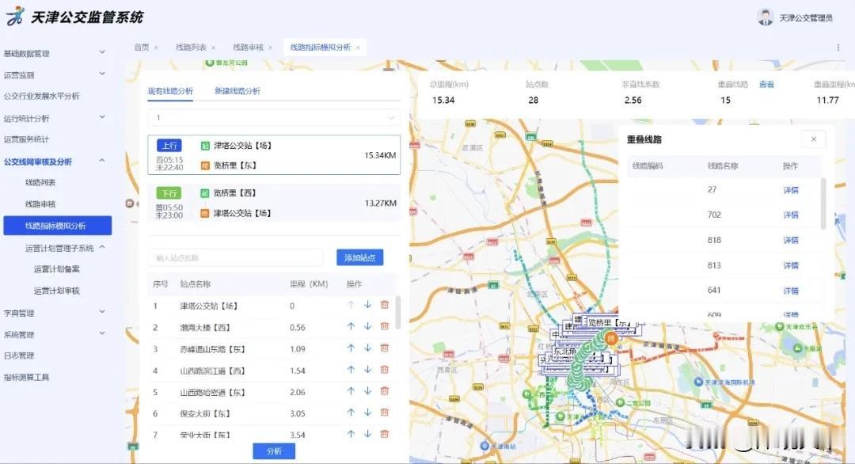855x464 pixels.
Task: Delete 山西路哈密道【东】 station
Action: pyautogui.click(x=385, y=391)
